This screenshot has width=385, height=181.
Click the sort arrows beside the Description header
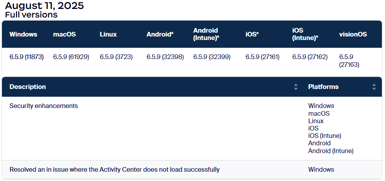[x=296, y=87]
